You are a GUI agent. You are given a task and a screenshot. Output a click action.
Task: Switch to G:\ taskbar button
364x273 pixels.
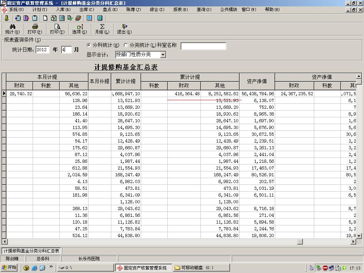point(85,268)
